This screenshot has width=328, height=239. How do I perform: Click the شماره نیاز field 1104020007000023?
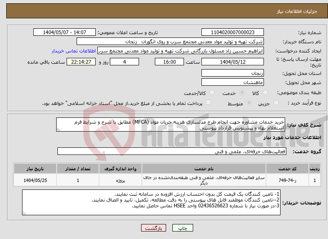point(232,32)
